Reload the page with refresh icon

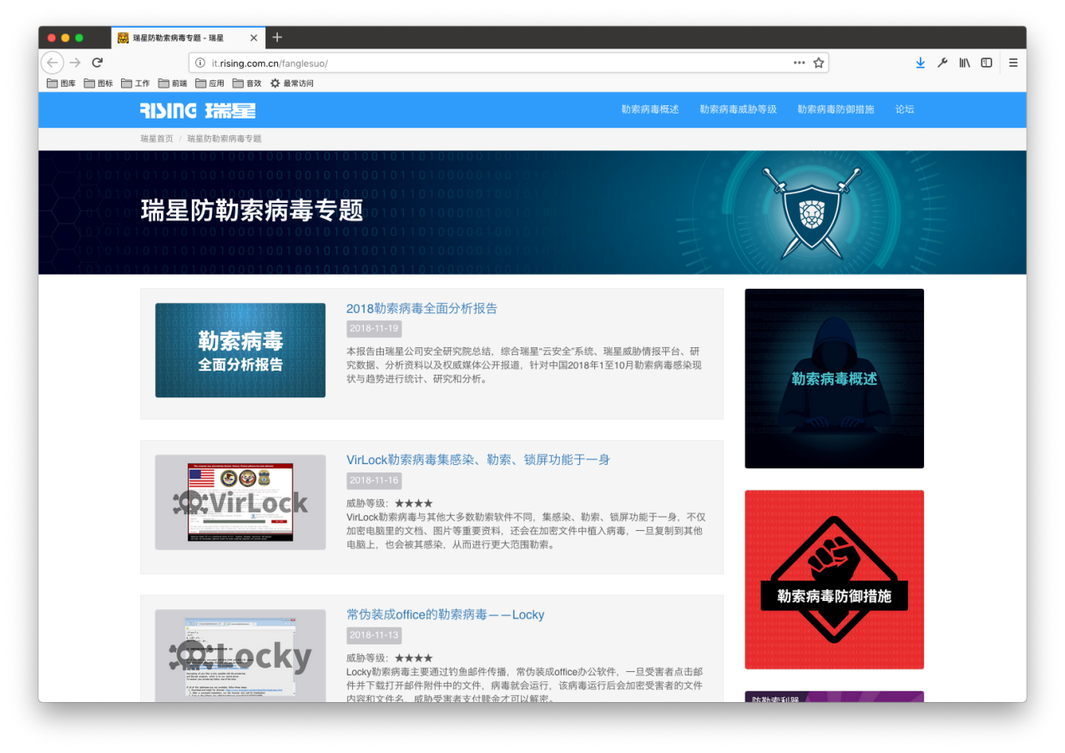(98, 63)
